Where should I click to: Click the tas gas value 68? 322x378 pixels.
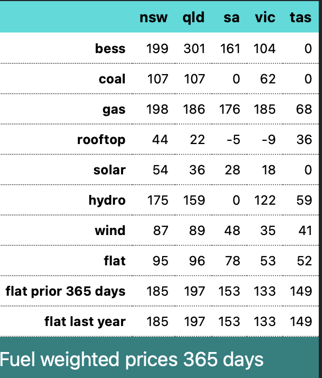[304, 110]
